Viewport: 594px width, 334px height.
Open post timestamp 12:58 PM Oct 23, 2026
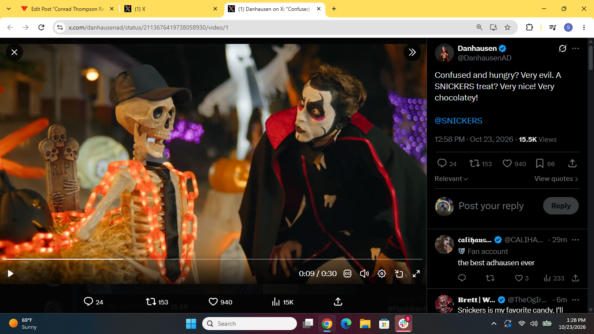tap(474, 139)
